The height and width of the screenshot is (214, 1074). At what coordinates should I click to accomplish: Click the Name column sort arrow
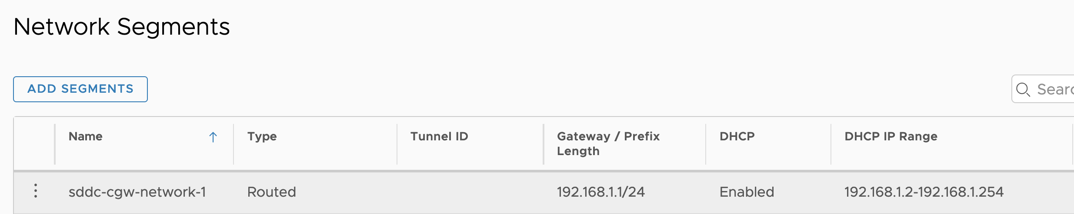[x=213, y=137]
